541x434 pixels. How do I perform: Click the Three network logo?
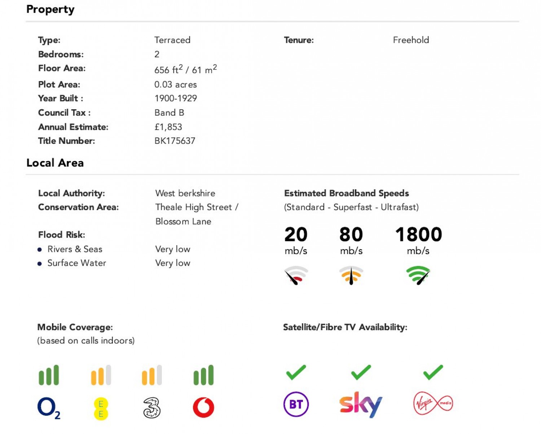point(152,408)
